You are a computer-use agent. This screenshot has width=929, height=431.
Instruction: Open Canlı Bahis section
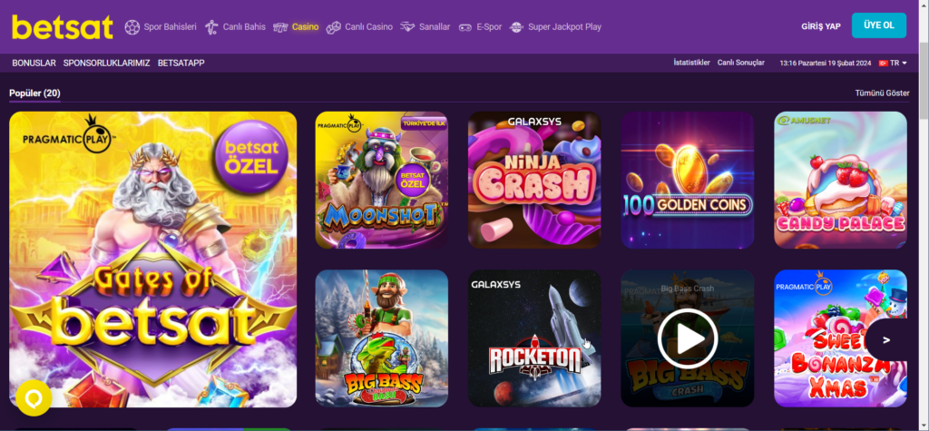point(244,27)
